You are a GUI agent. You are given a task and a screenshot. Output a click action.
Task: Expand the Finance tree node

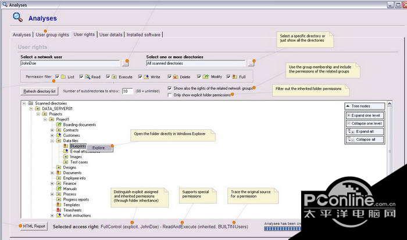coord(52,184)
